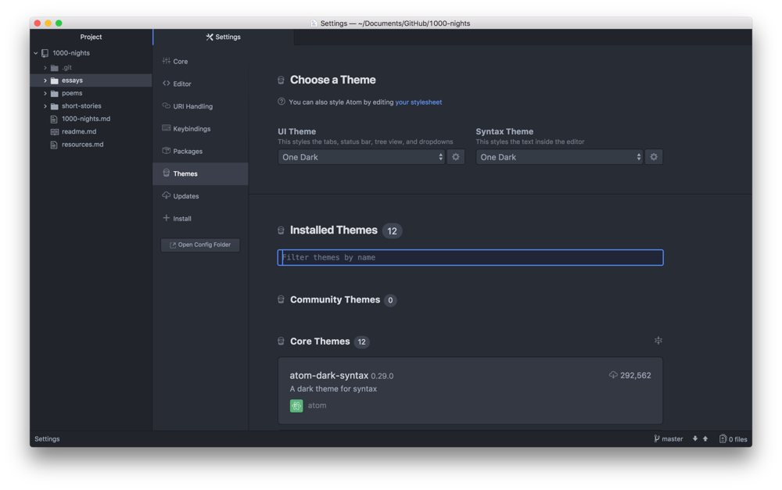Expand the .git folder chevron
The height and width of the screenshot is (490, 782).
[45, 67]
